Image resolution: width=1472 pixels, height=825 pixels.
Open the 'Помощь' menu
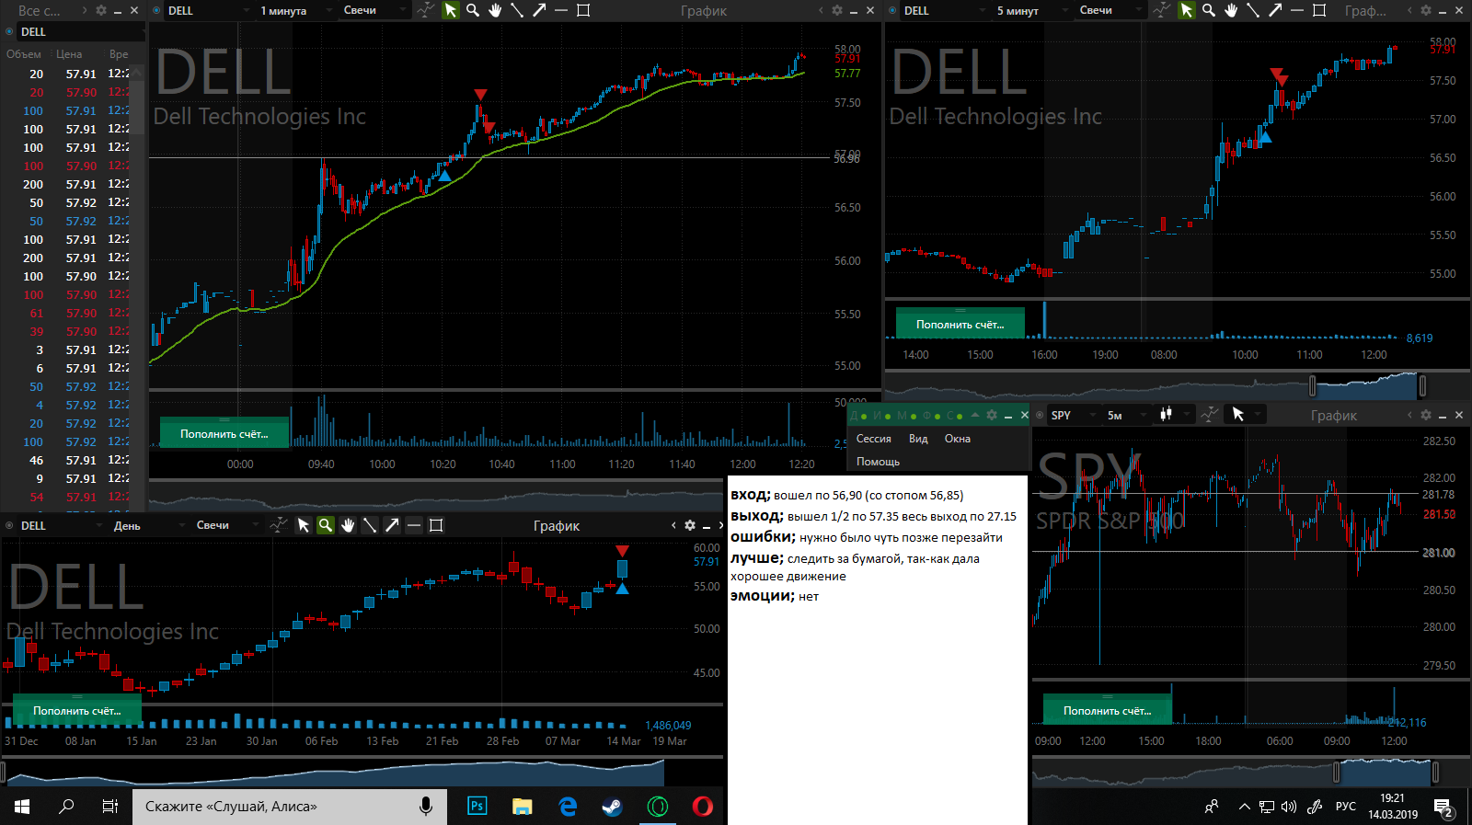[x=879, y=462]
